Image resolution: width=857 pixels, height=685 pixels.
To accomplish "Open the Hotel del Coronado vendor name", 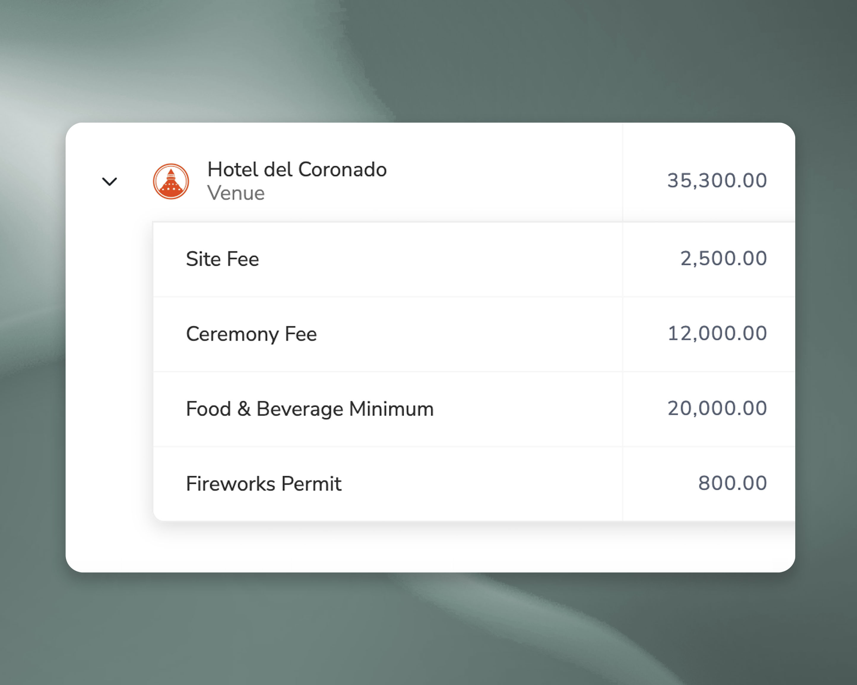I will [x=297, y=170].
